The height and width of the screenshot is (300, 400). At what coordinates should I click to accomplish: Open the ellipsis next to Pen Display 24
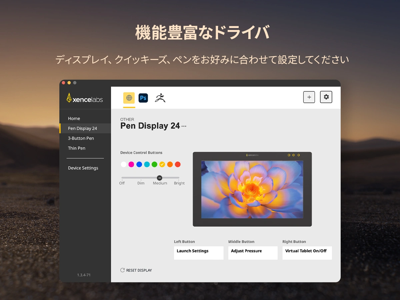pos(184,126)
